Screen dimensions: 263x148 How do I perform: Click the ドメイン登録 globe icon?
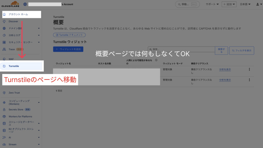4,28
